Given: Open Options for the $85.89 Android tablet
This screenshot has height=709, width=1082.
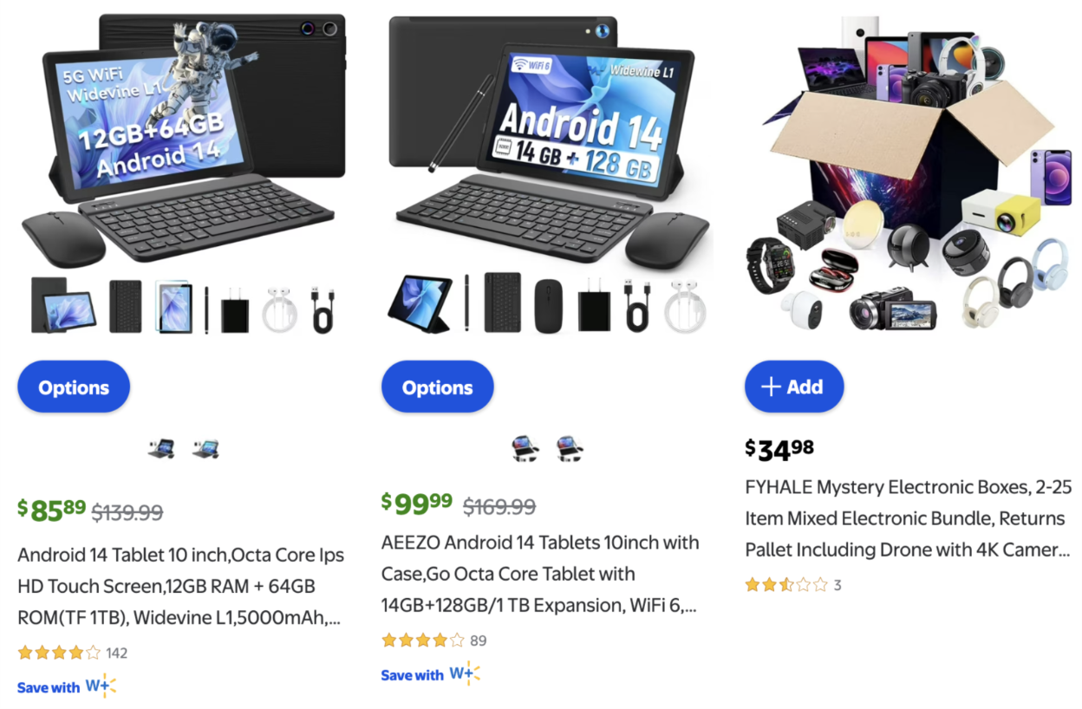Looking at the screenshot, I should point(74,387).
